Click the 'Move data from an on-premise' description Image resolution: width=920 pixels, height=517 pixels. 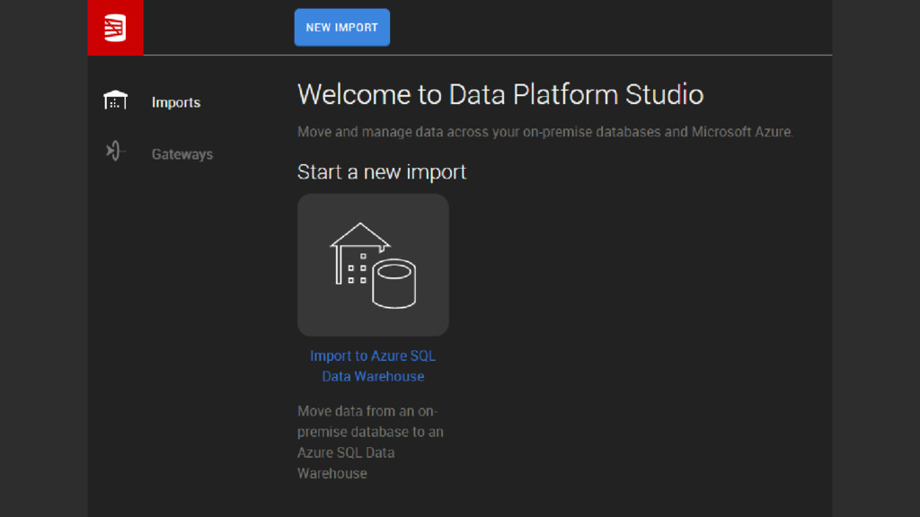pos(370,442)
